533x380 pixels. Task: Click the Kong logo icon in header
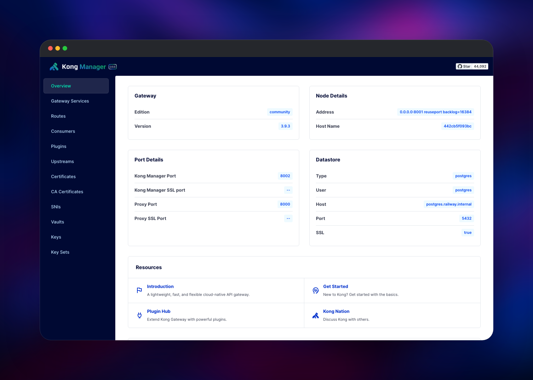point(54,66)
